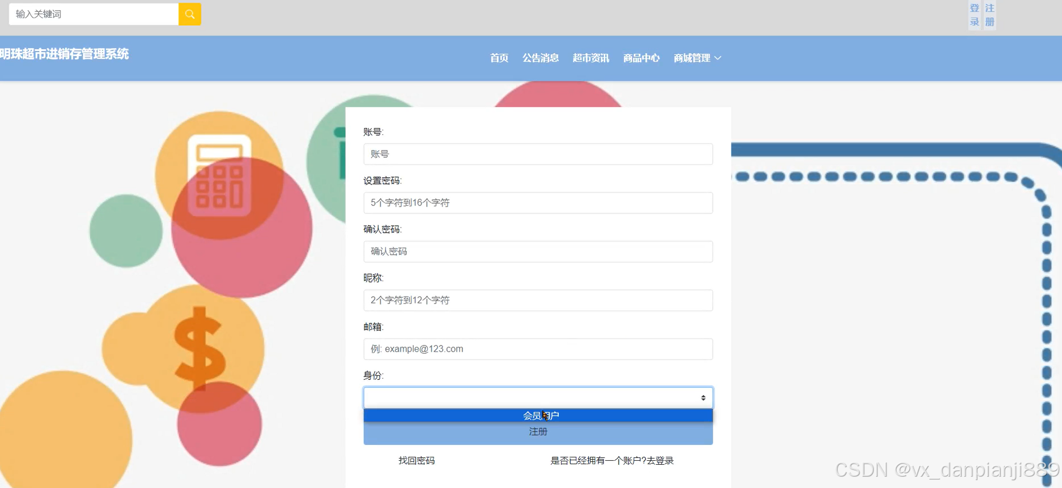Focus the 设置密码 password field
Viewport: 1062px width, 488px height.
coord(538,203)
